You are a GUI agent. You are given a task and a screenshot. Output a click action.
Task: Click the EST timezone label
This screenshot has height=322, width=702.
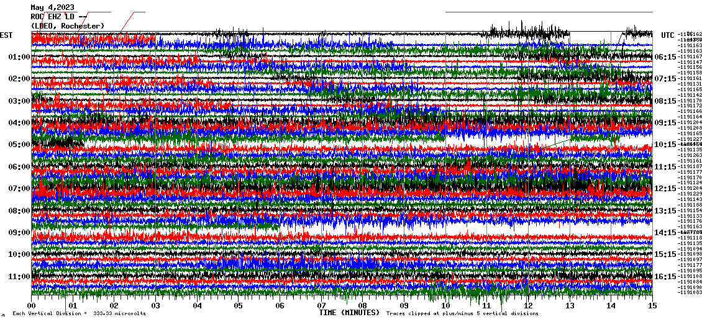(x=6, y=35)
